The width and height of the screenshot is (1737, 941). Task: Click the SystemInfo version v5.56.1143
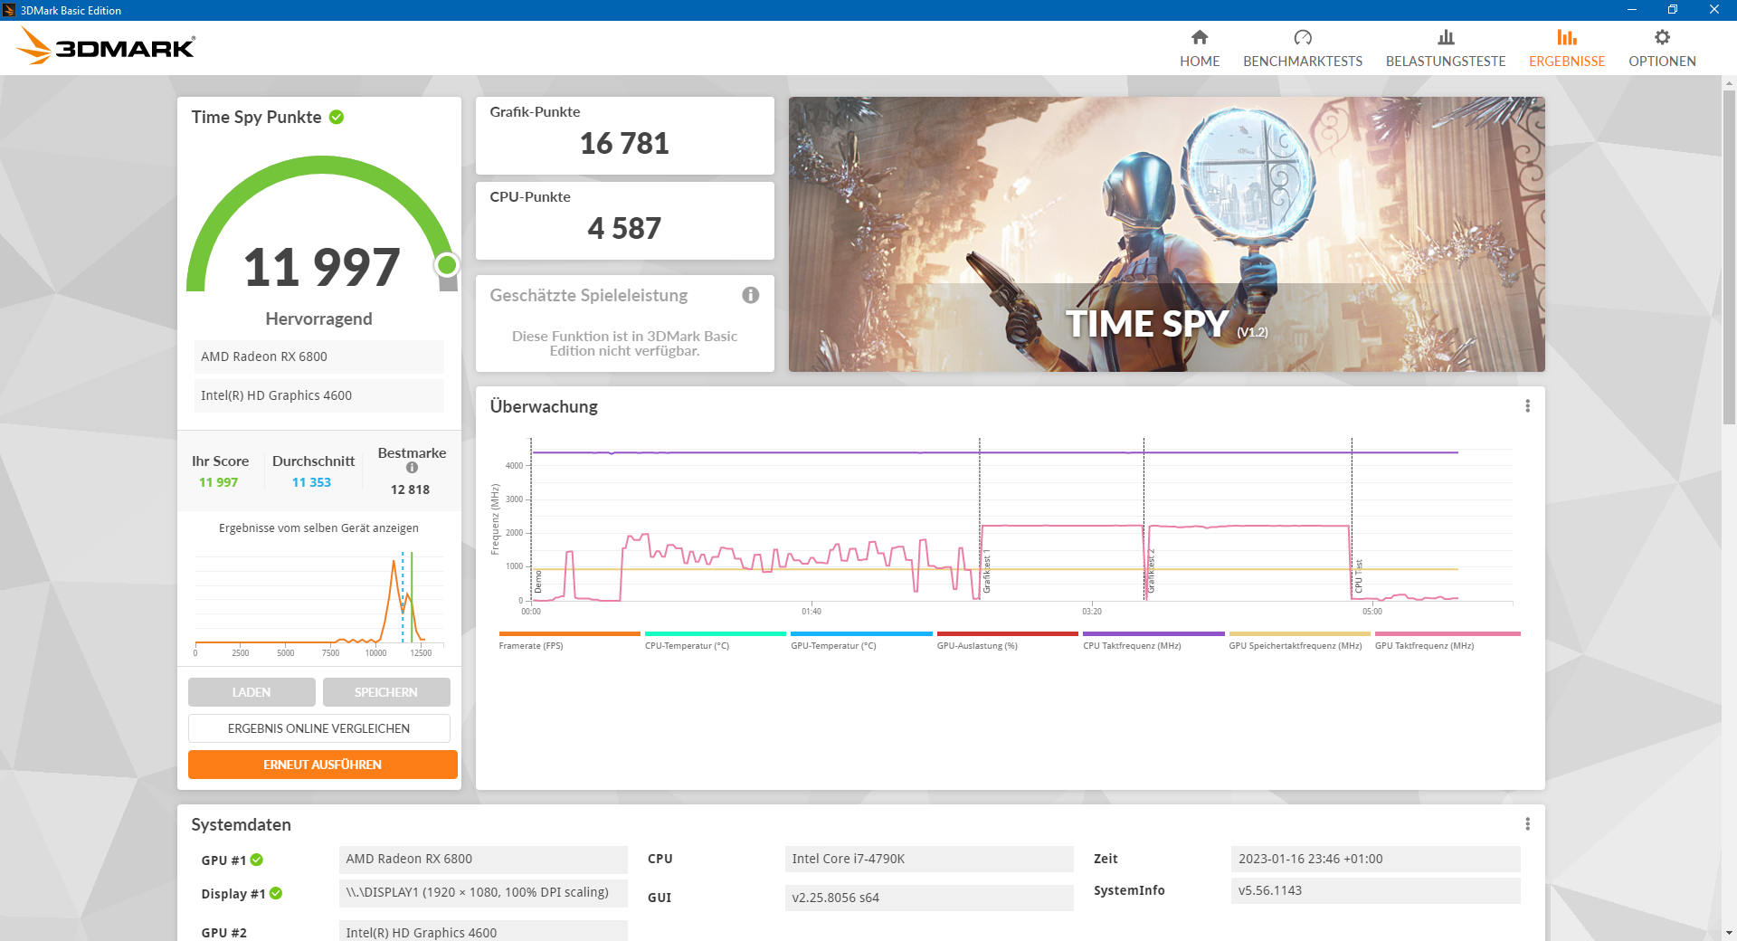point(1375,890)
